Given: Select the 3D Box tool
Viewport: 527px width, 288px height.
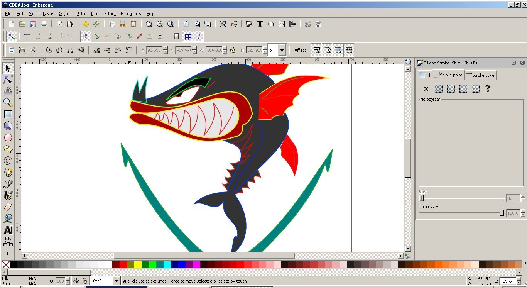Looking at the screenshot, I should (x=8, y=126).
